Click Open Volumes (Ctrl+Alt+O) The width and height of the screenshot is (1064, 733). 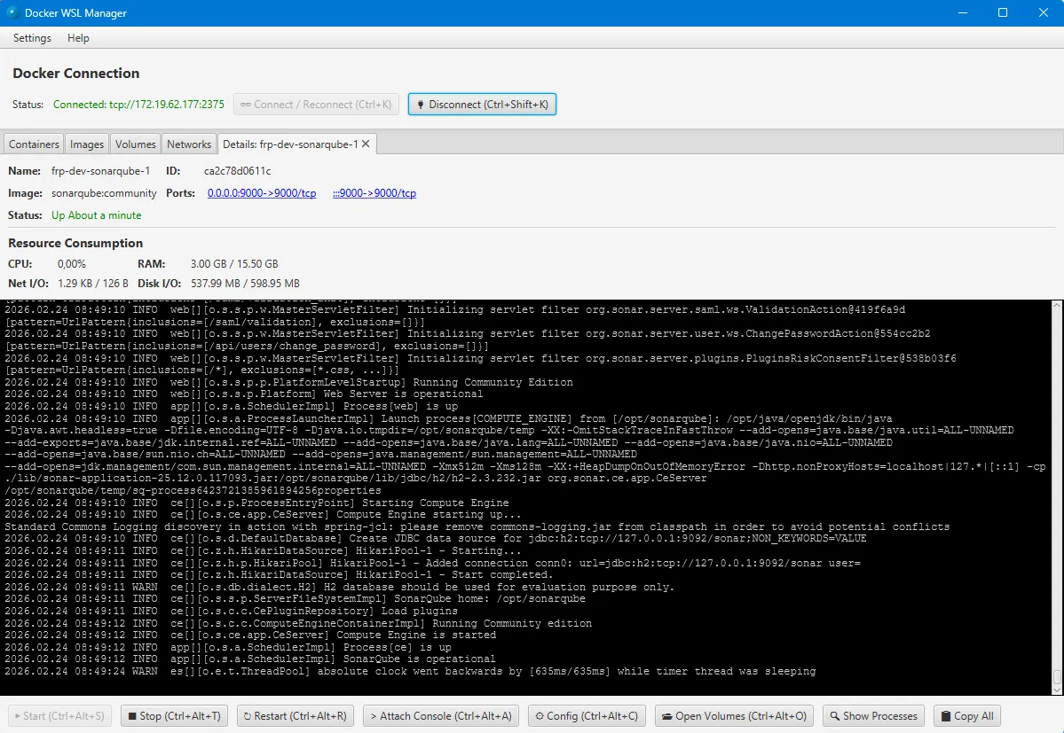click(734, 716)
